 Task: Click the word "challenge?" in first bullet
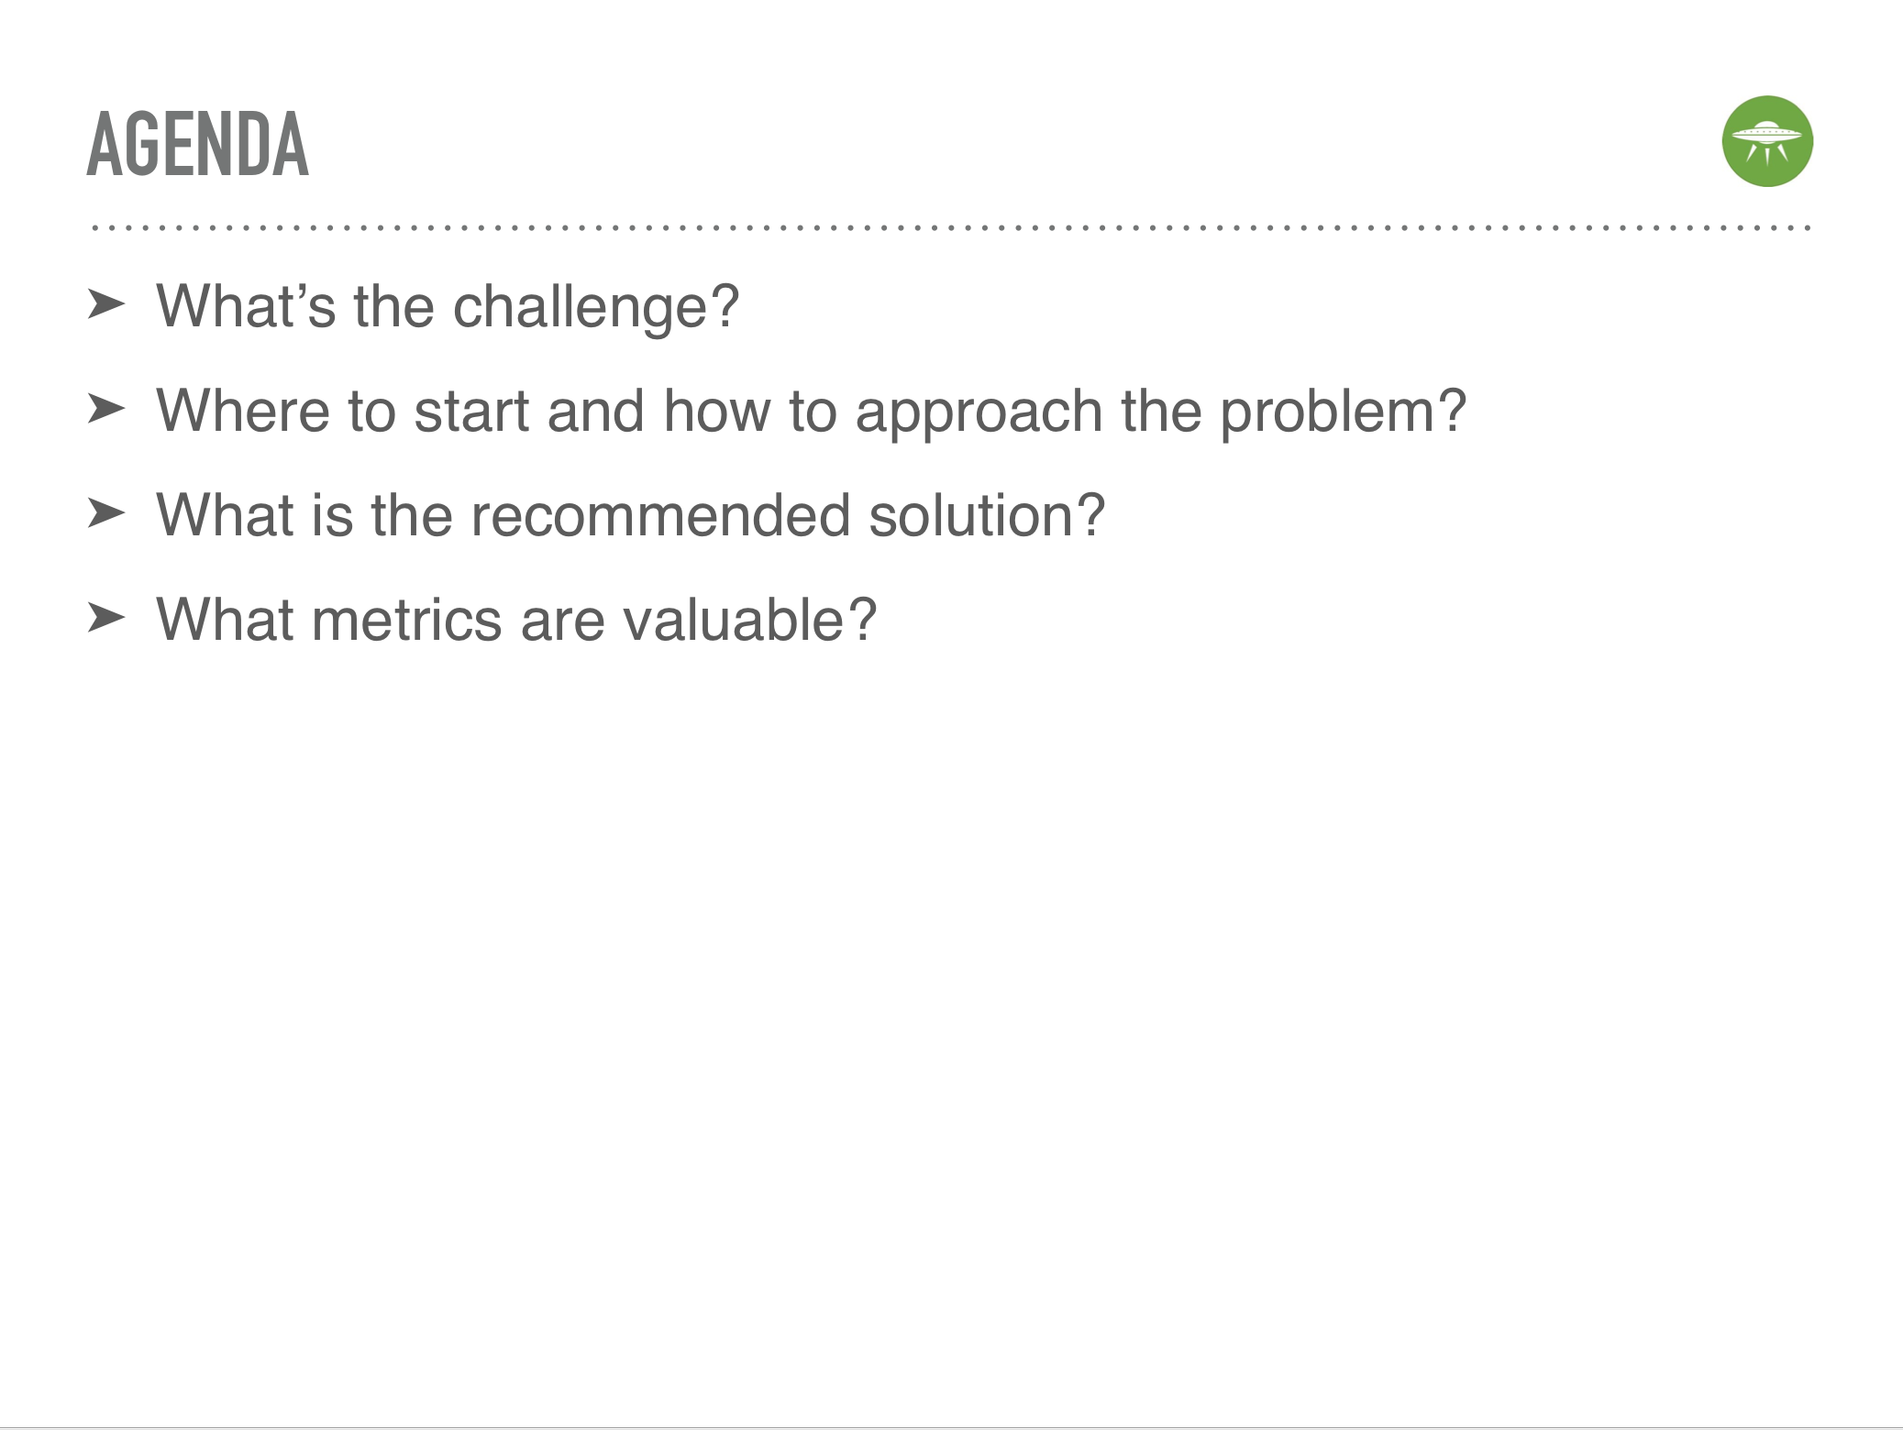tap(596, 307)
